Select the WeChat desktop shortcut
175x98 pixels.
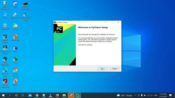click(x=15, y=27)
